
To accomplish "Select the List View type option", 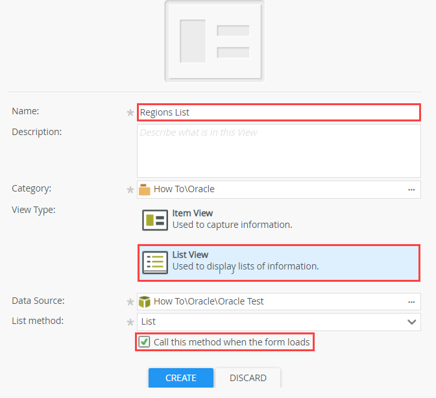I will tap(279, 262).
